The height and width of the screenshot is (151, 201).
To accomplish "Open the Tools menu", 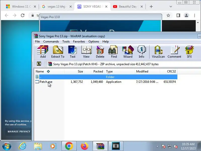I will (x=66, y=42).
